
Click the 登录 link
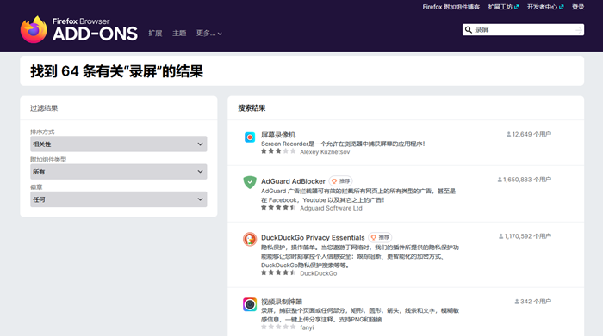[x=578, y=7]
